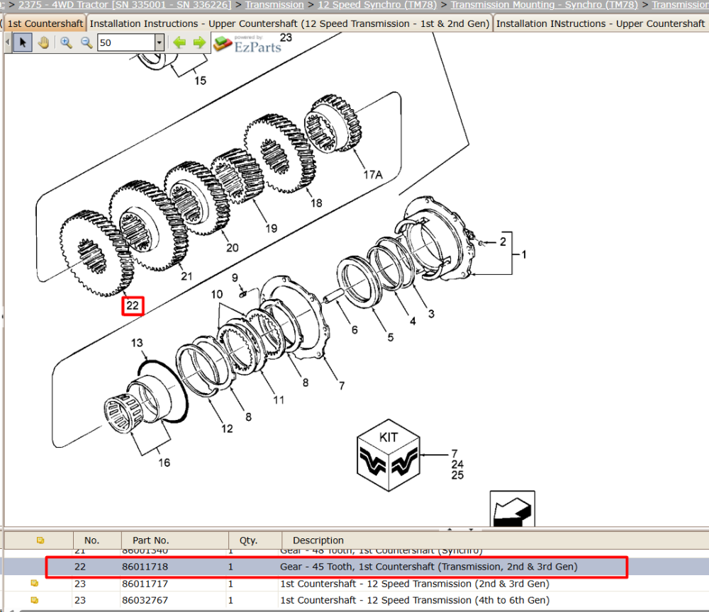Click the notes icon in table header
709x612 pixels.
[x=40, y=540]
